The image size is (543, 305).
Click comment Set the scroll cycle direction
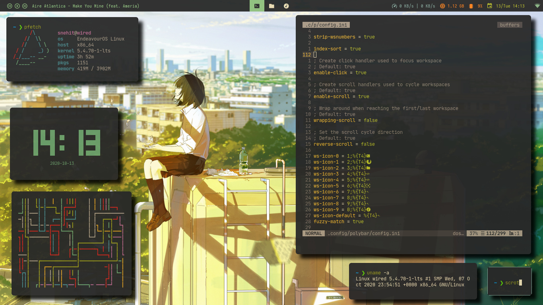(358, 132)
